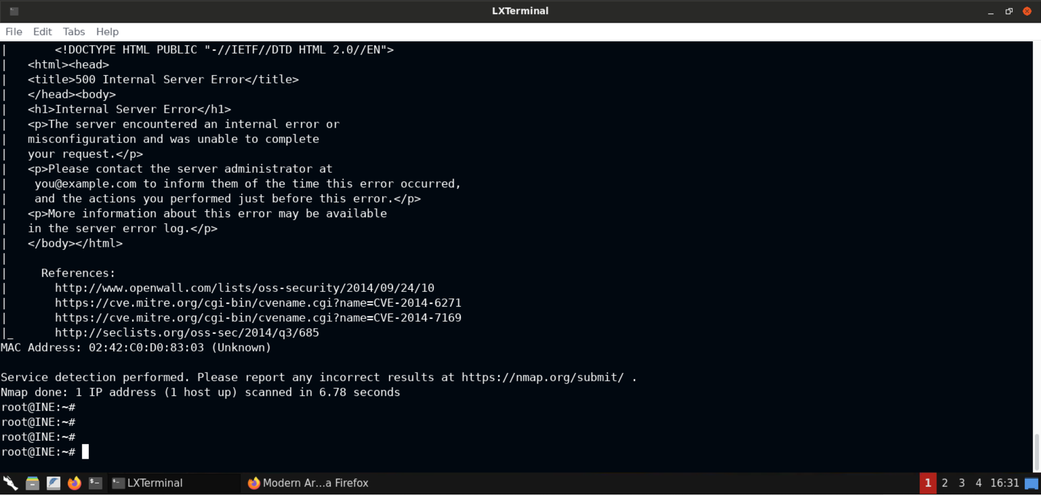Click the '</body></html>' line
The width and height of the screenshot is (1041, 495).
tap(75, 244)
